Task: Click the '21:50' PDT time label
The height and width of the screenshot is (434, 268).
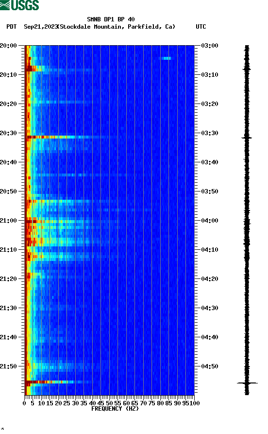Action: point(9,366)
